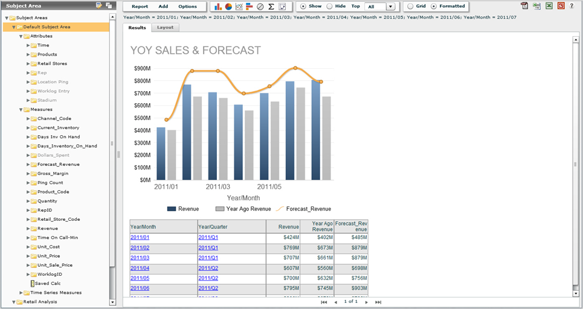Viewport: 583px width, 309px height.
Task: Open help with the question mark icon
Action: pyautogui.click(x=572, y=6)
